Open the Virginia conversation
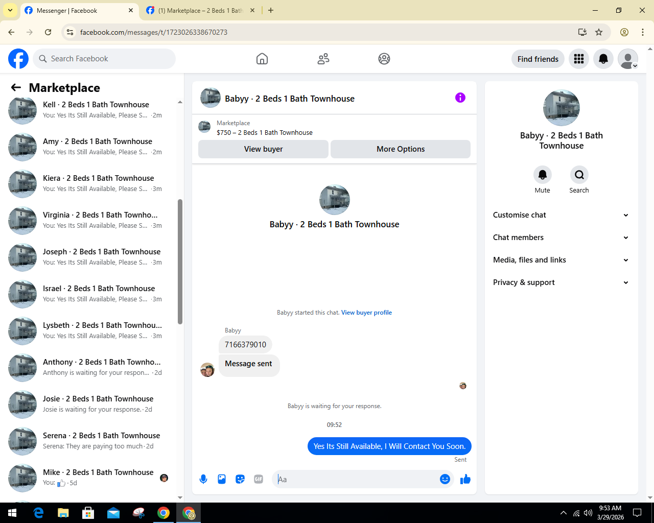The width and height of the screenshot is (654, 523). coord(89,220)
